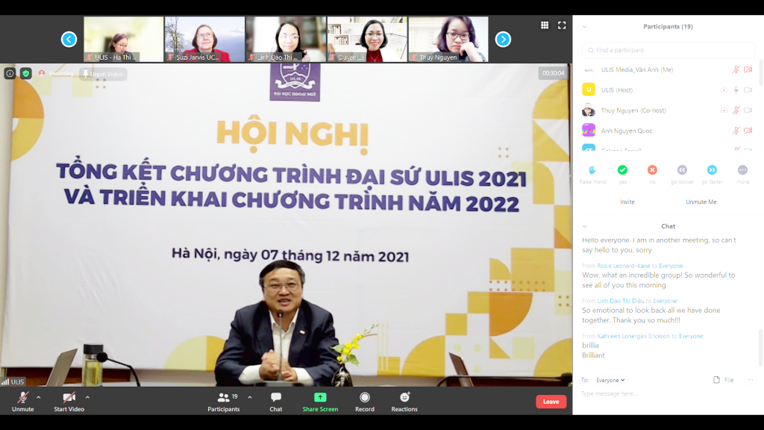Image resolution: width=764 pixels, height=430 pixels.
Task: Toggle Start Video in toolbar
Action: click(69, 402)
